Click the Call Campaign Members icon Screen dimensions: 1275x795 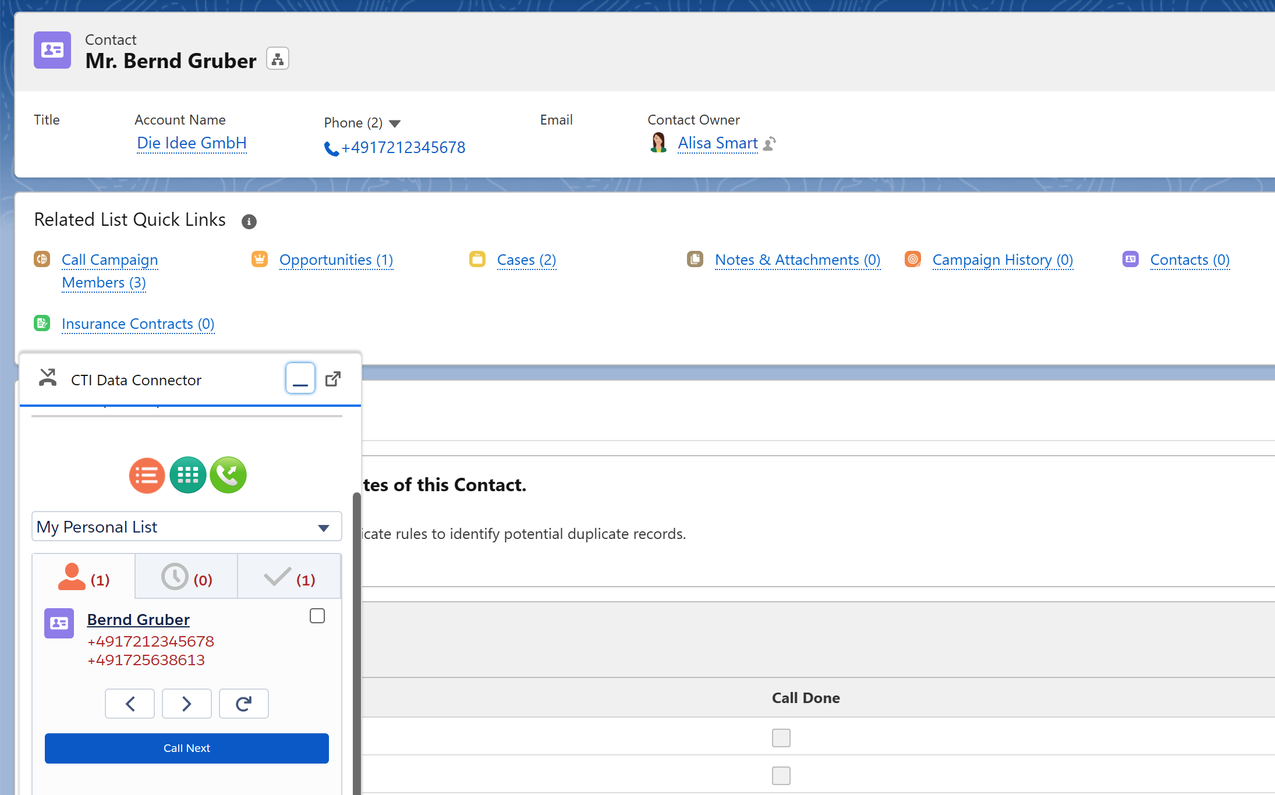[42, 259]
